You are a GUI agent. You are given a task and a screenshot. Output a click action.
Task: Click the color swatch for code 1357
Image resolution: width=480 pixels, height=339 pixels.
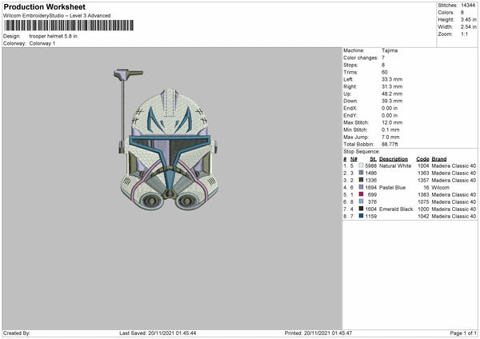coord(362,180)
